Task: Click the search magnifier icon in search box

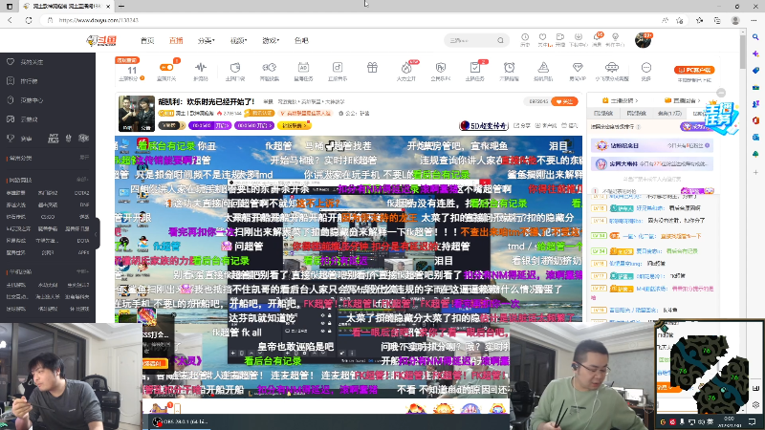Action: [x=500, y=40]
